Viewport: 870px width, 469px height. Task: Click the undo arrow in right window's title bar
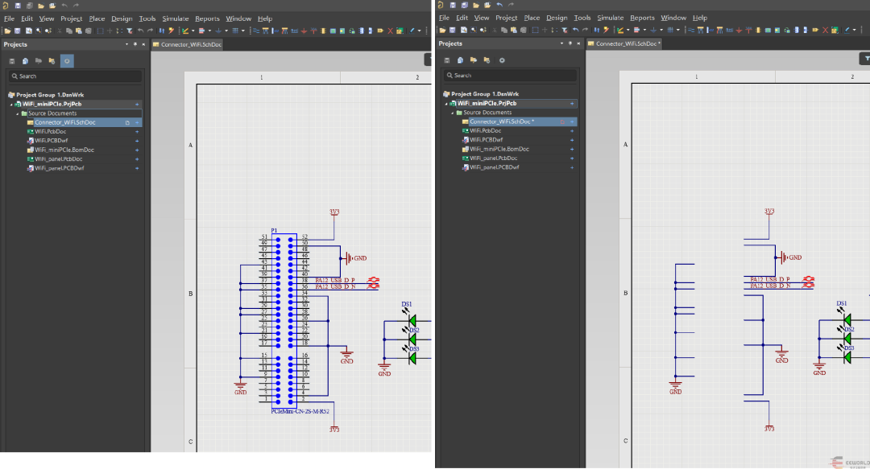tap(499, 6)
